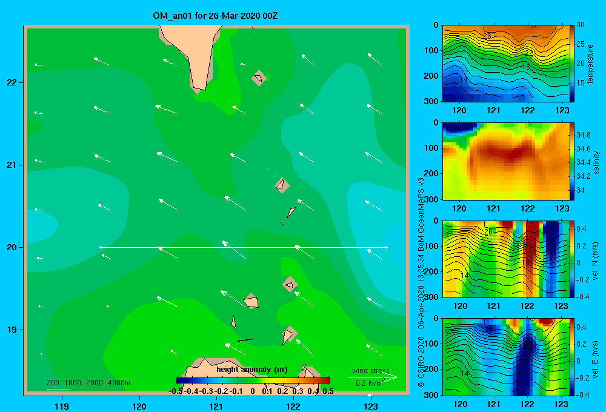Click the vel. N color scale bar

[x=572, y=259]
